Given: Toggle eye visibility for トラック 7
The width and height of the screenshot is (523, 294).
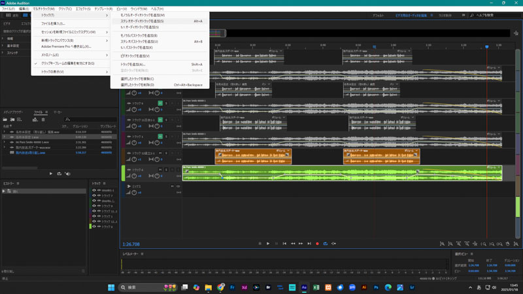Looking at the screenshot, I should pyautogui.click(x=93, y=196).
